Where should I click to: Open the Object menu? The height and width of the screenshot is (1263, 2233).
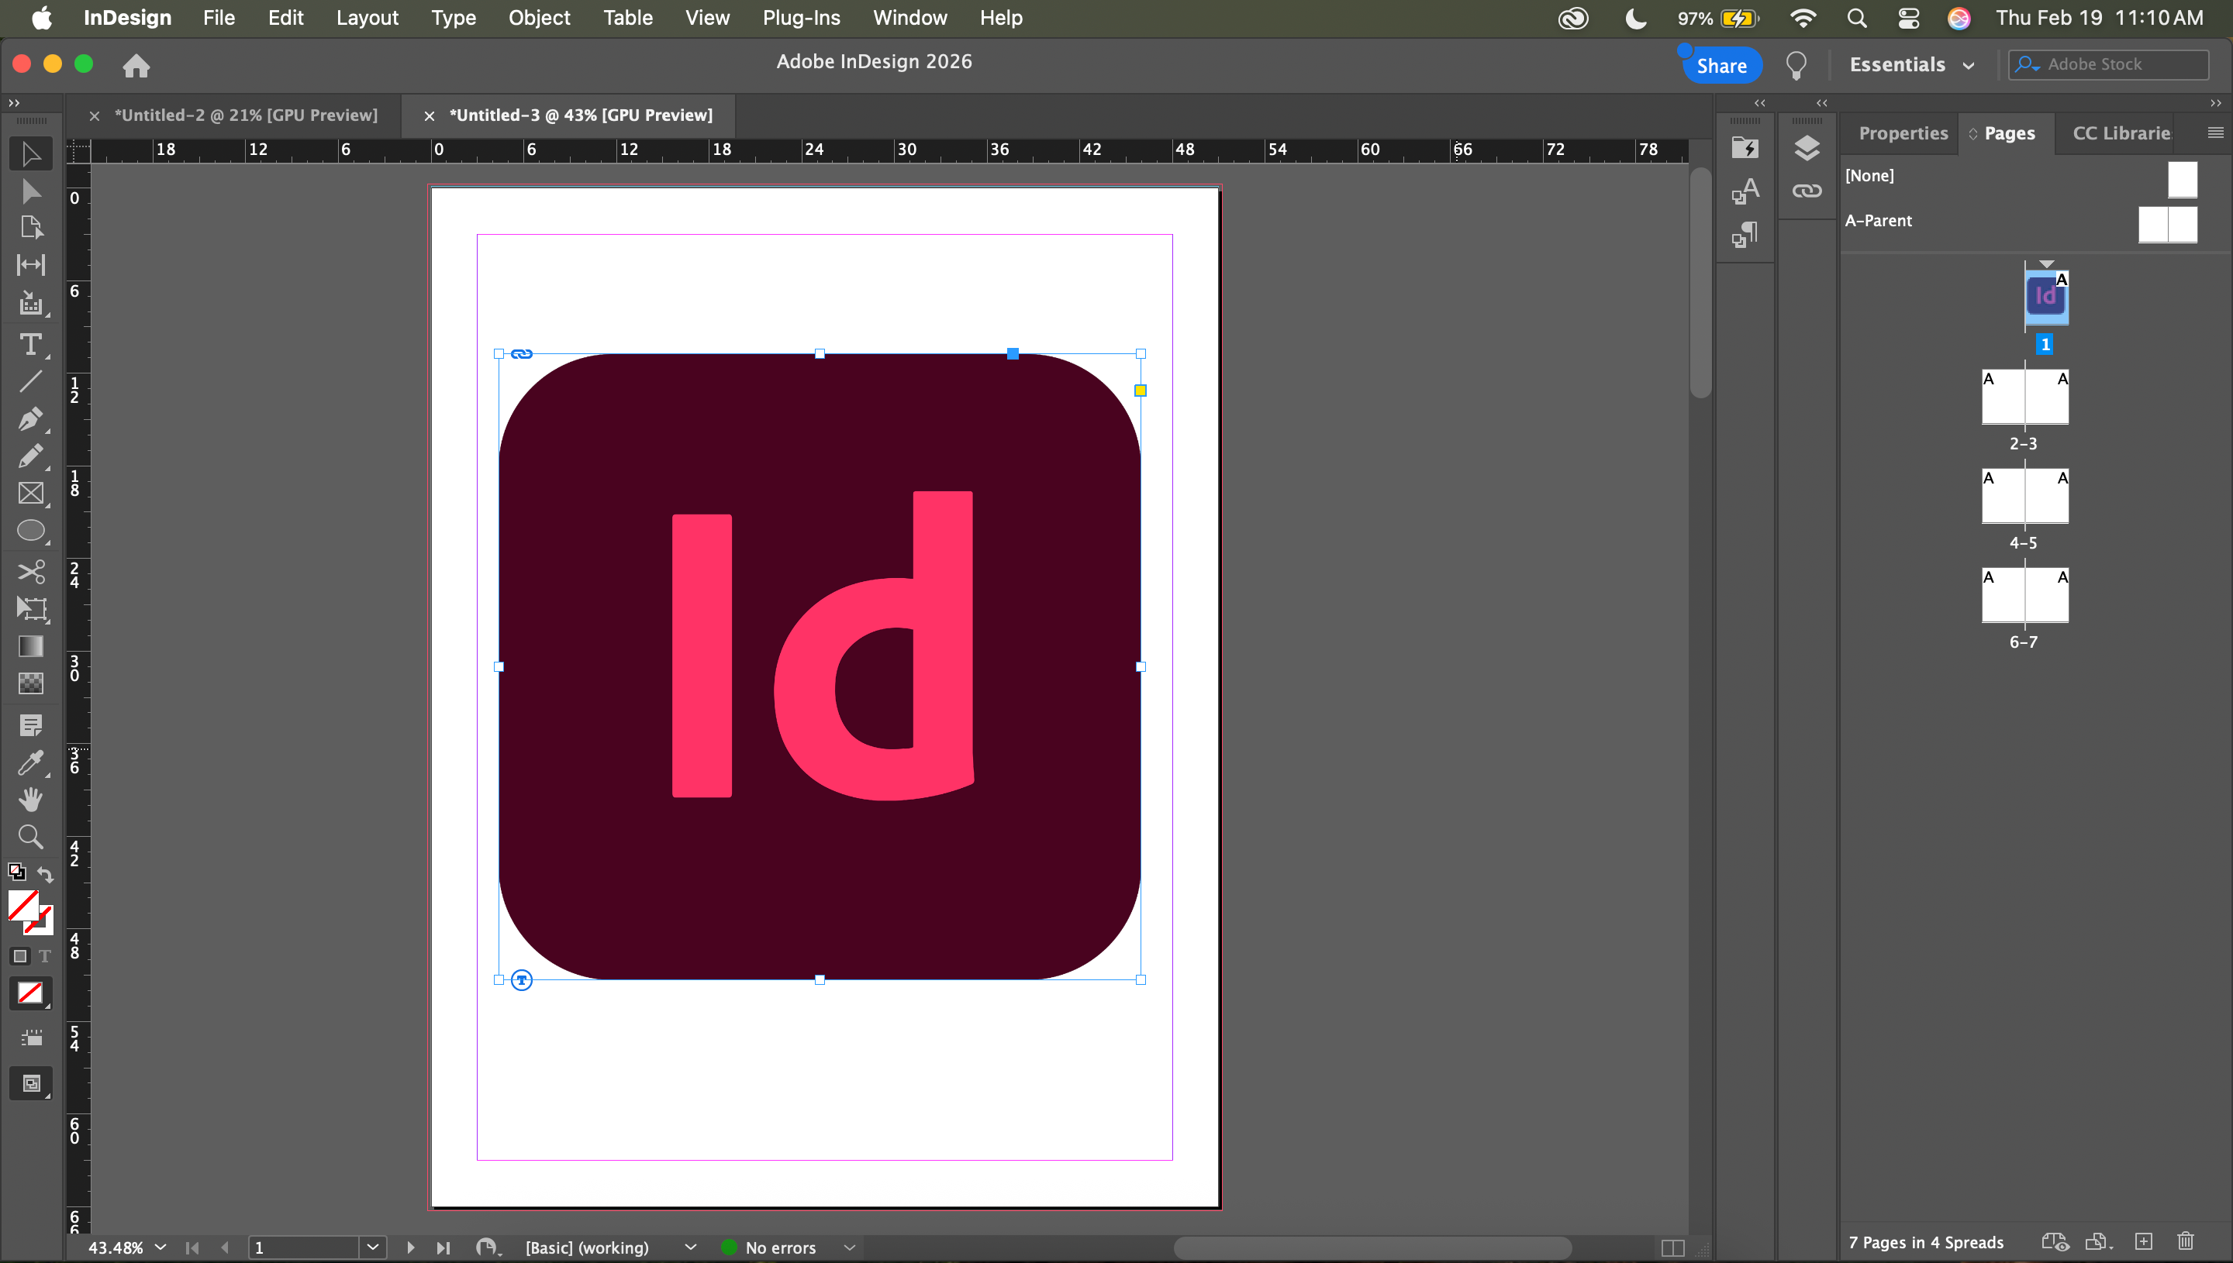tap(538, 19)
